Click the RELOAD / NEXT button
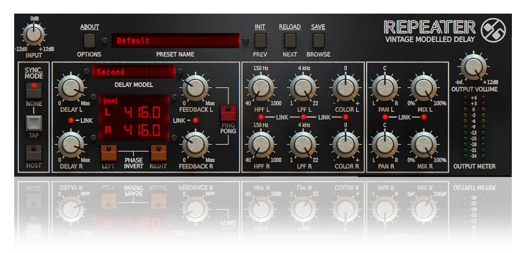This screenshot has width=525, height=253. (290, 40)
